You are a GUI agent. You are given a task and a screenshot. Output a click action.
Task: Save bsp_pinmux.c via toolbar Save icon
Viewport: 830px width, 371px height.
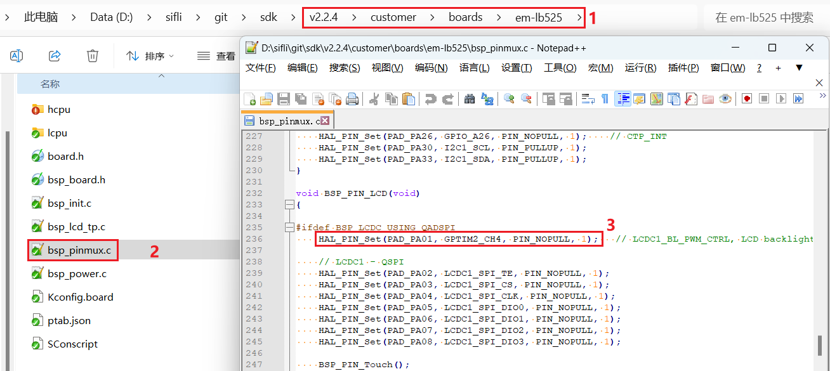pos(284,99)
